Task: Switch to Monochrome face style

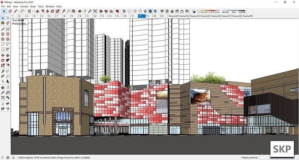Action: 155,11
